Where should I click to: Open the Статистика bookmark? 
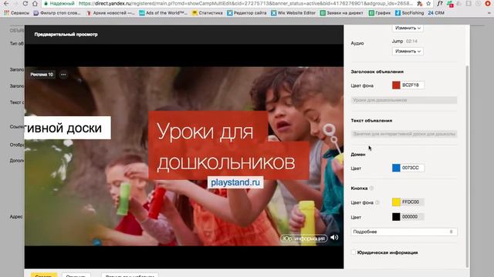pyautogui.click(x=208, y=13)
